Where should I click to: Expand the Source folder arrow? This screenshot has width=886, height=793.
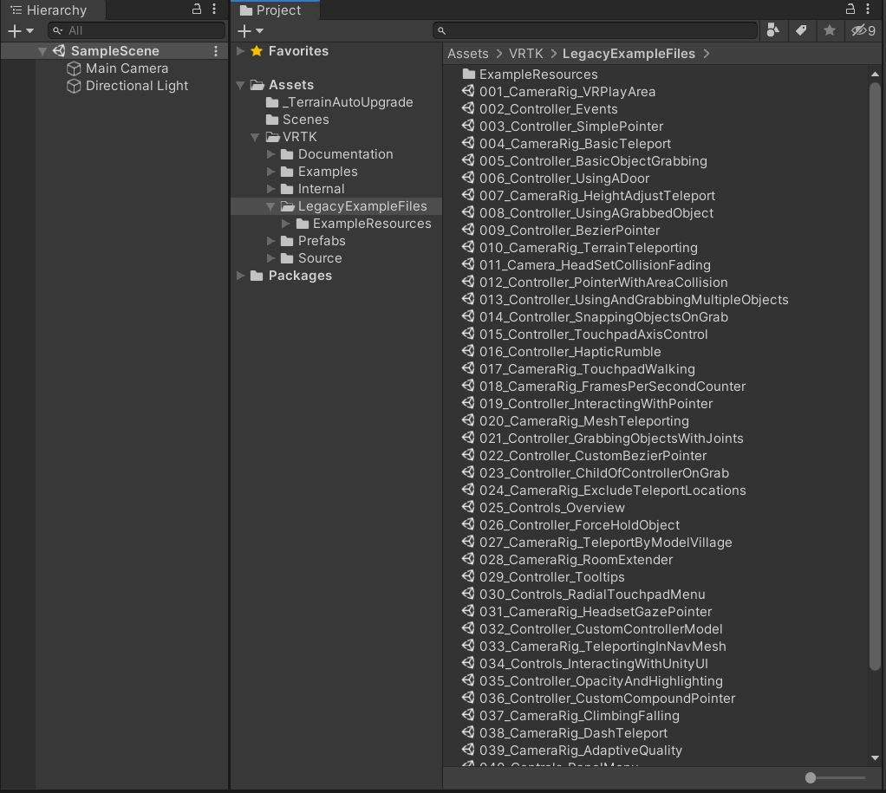tap(271, 258)
